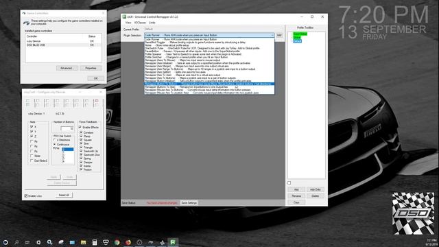Select Default profile in toolbox

click(x=297, y=41)
